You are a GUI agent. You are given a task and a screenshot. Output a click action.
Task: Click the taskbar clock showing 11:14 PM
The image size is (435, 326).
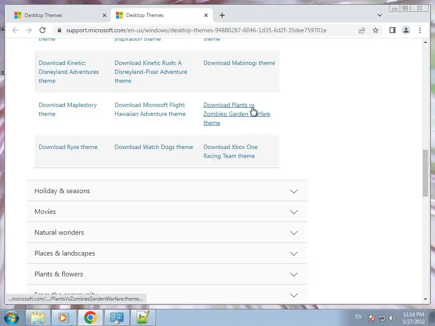413,318
